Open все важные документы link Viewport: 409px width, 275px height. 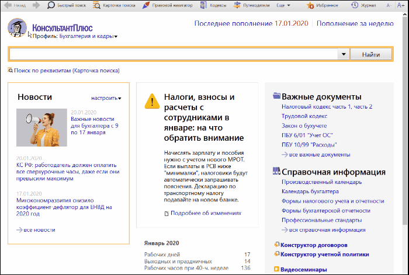(320, 155)
